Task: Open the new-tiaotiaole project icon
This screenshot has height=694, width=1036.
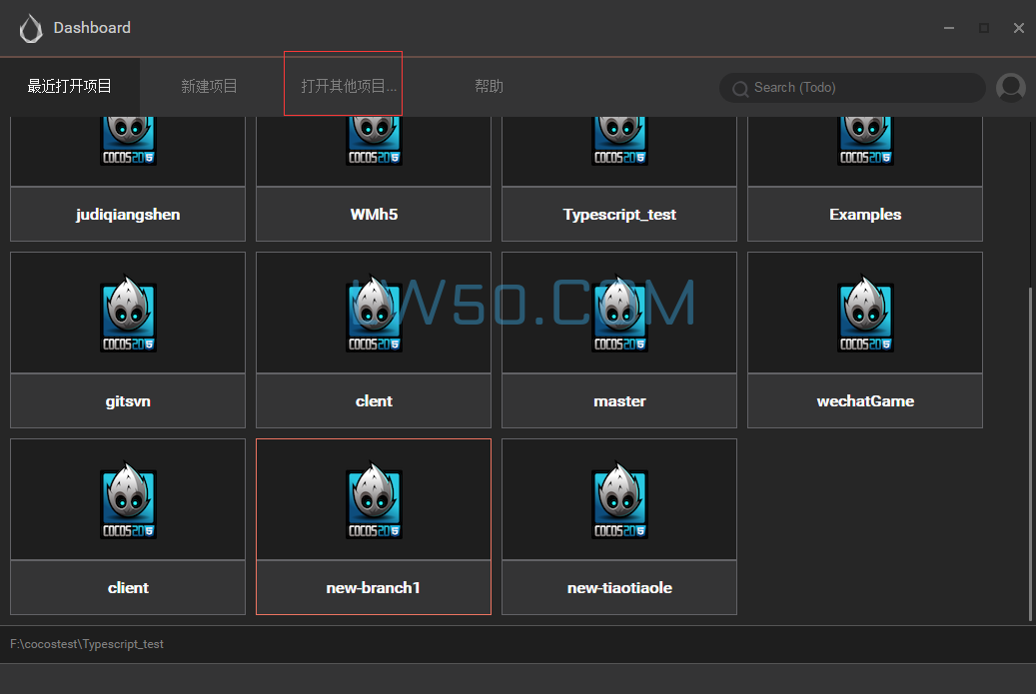Action: [619, 500]
